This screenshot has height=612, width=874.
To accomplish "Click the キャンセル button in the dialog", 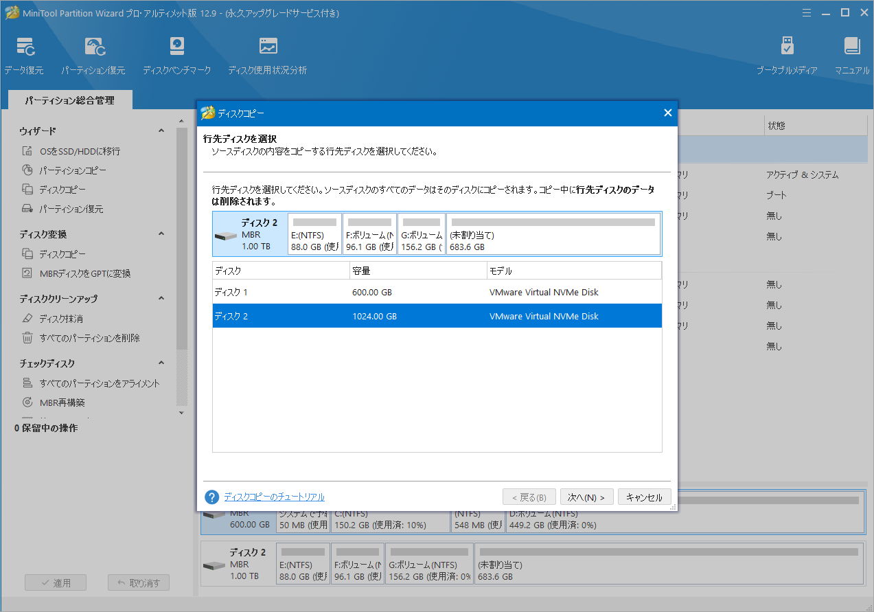I will (644, 497).
